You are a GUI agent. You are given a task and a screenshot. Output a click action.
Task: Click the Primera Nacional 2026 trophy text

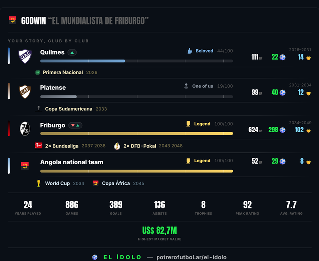[x=70, y=73]
